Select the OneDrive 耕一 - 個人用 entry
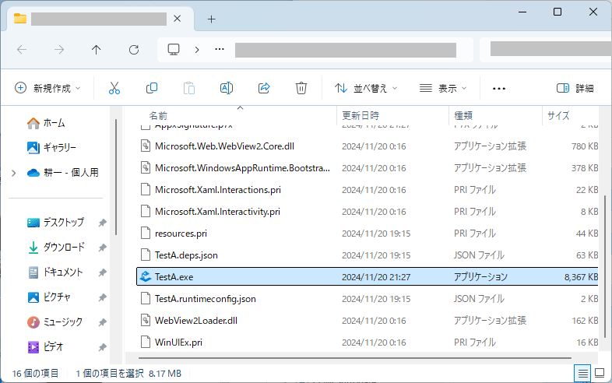Screen dimensions: 612x383 click(62, 173)
